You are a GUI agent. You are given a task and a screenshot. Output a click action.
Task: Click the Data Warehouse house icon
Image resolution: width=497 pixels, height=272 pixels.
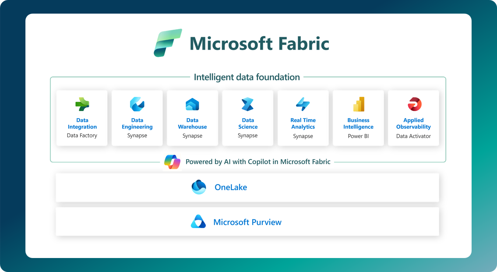[192, 105]
